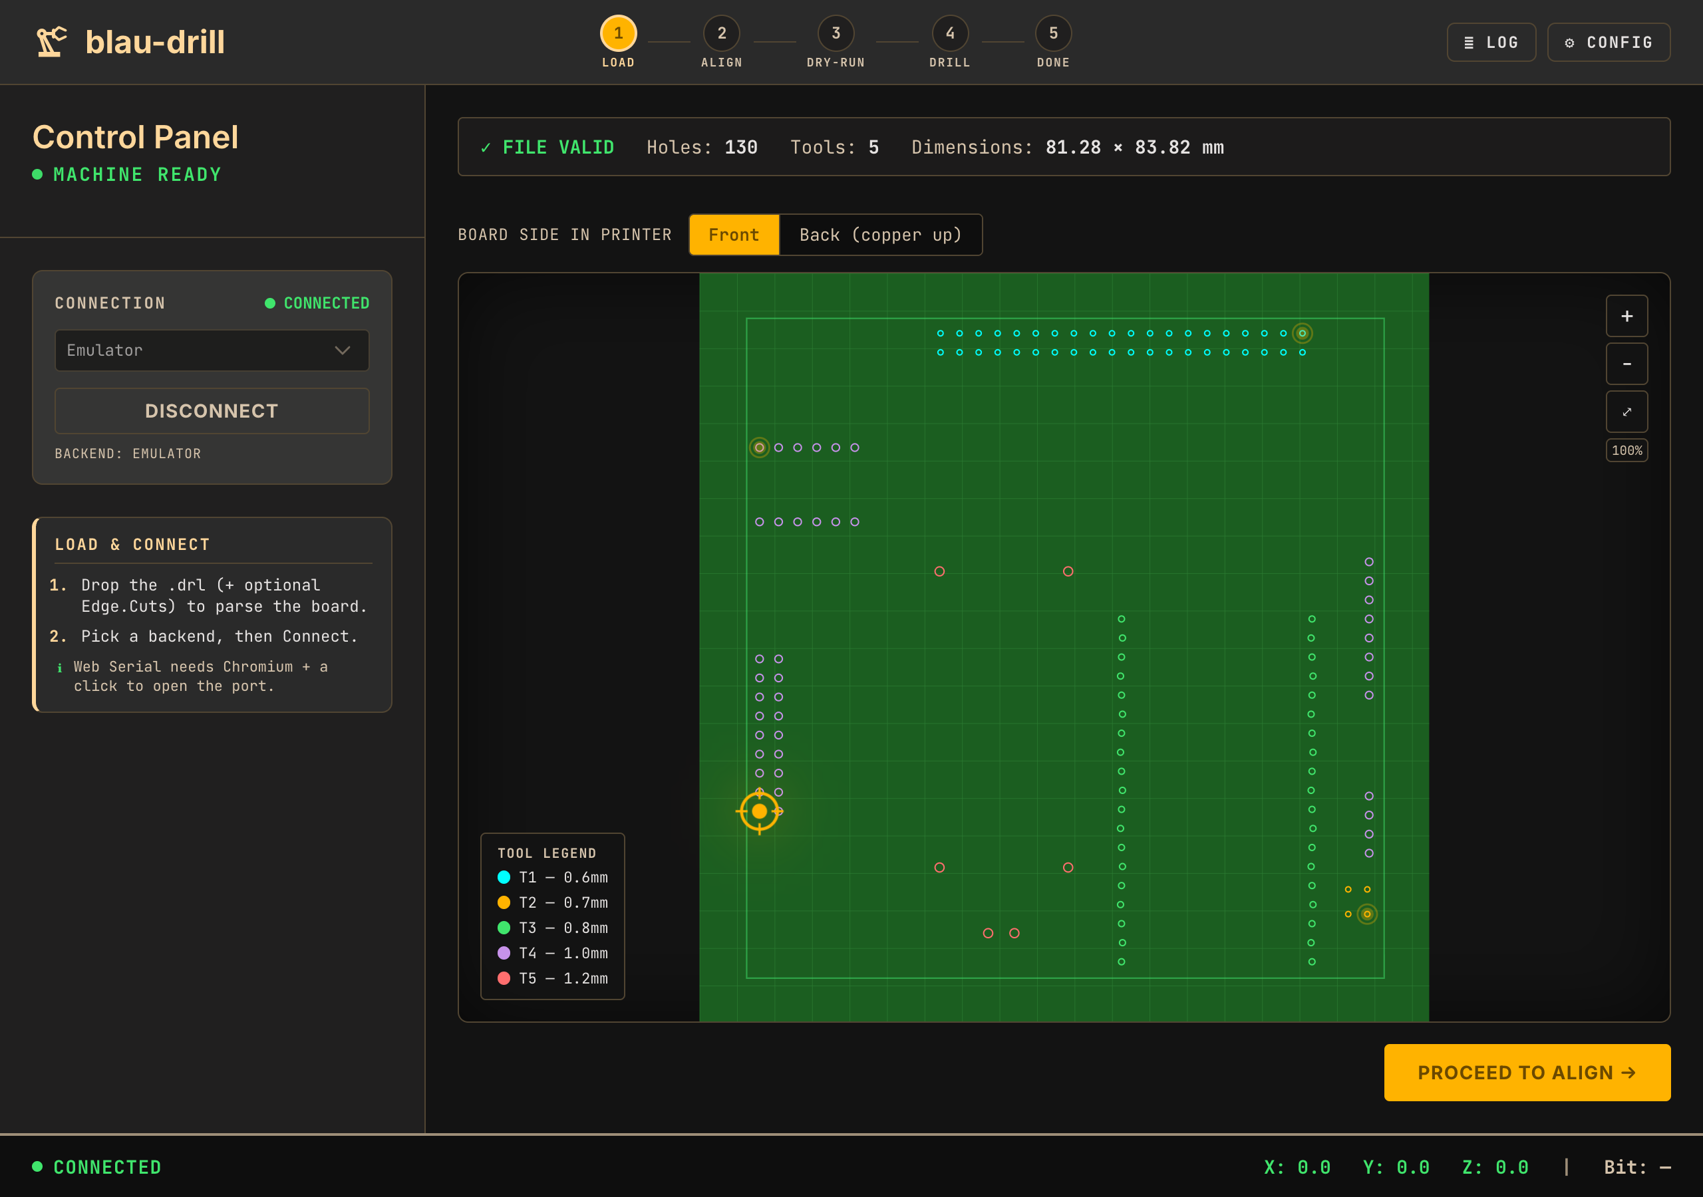Image resolution: width=1703 pixels, height=1197 pixels.
Task: Click the T4 – 1.0mm purple legend swatch
Action: coord(504,953)
